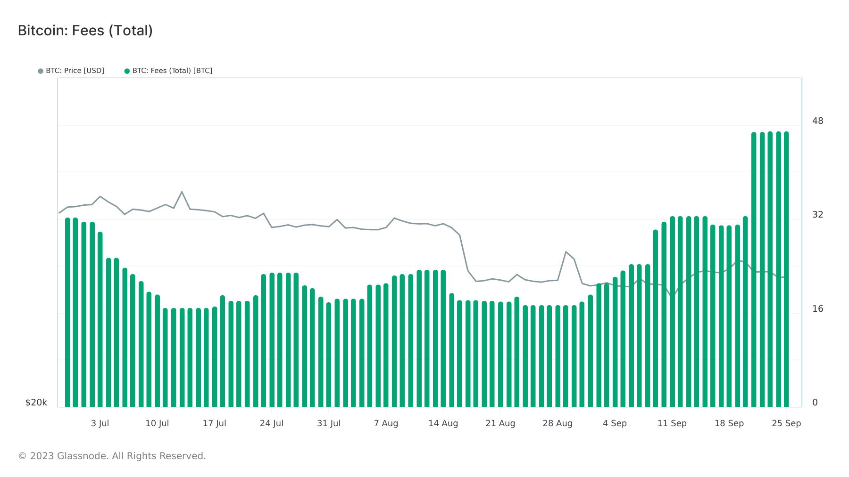Click the 48 right axis value
The image size is (849, 477).
[x=817, y=121]
